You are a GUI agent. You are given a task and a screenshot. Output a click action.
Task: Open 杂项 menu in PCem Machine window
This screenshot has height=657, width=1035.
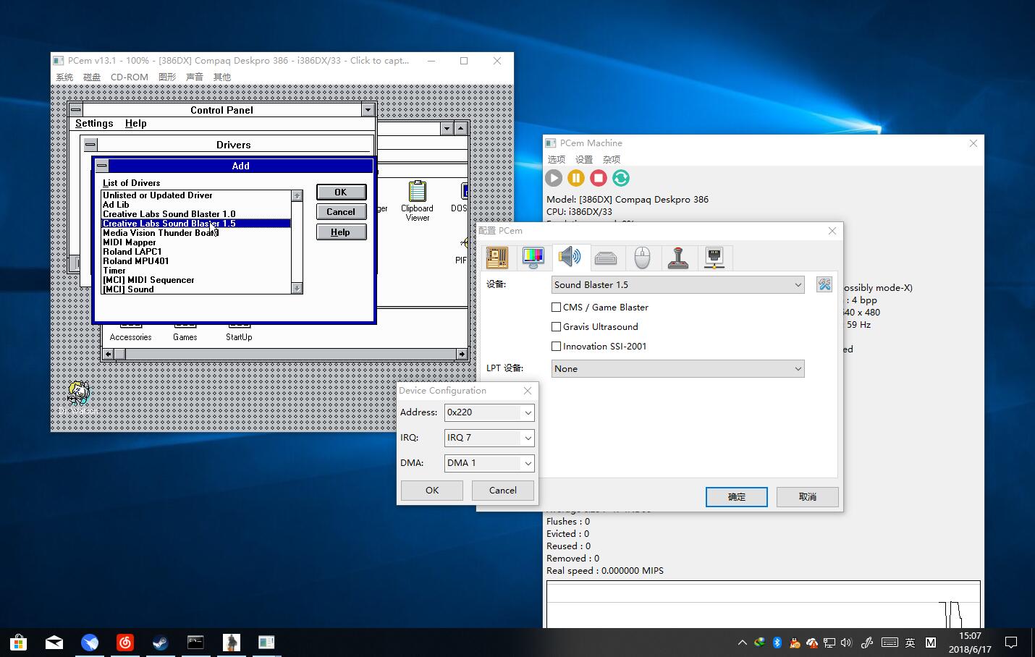click(612, 160)
